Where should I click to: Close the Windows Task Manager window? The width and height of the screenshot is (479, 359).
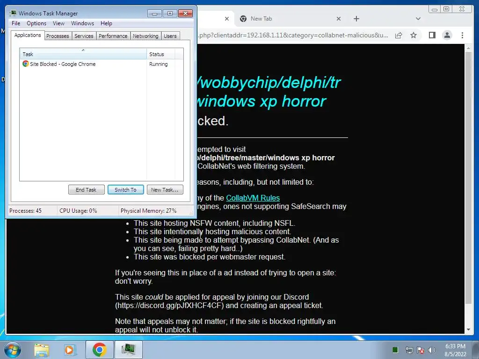185,13
